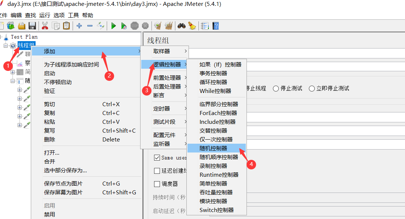Open the 帮助 menu

(88, 15)
